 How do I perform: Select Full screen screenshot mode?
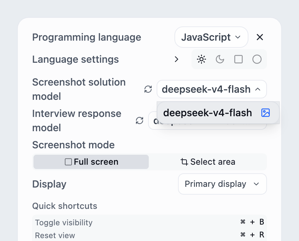click(91, 162)
